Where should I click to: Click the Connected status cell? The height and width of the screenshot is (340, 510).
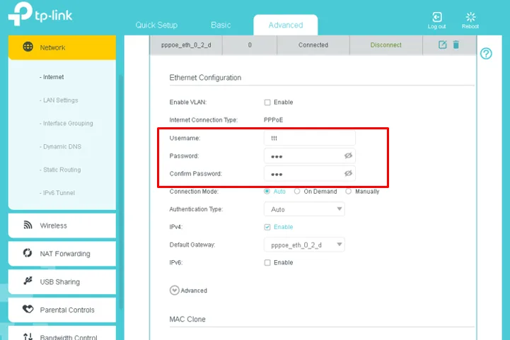coord(313,45)
